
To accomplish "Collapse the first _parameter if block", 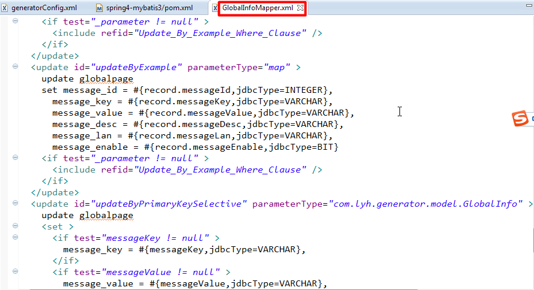I will (x=16, y=21).
